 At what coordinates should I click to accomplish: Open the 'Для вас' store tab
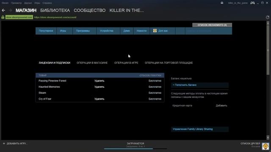point(163,31)
